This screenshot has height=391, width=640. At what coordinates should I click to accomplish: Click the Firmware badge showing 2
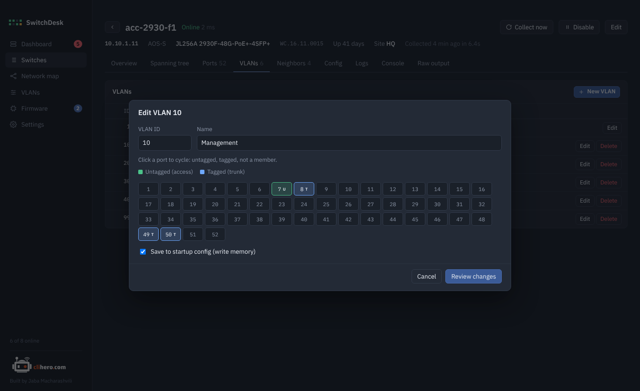78,108
